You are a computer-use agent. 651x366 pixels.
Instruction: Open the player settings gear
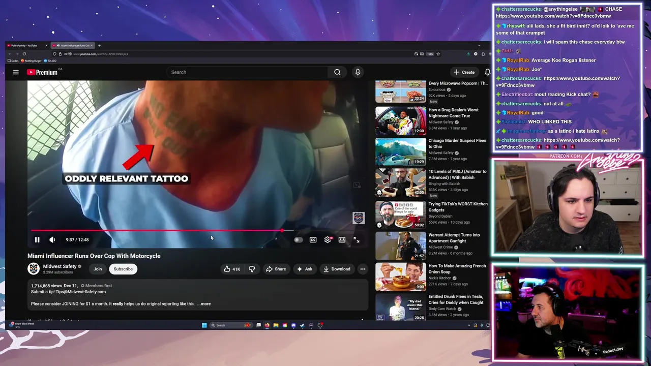click(x=328, y=240)
